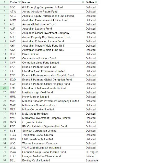160x163 pixels.
Task: Select the MVT code cell
Action: 15,118
